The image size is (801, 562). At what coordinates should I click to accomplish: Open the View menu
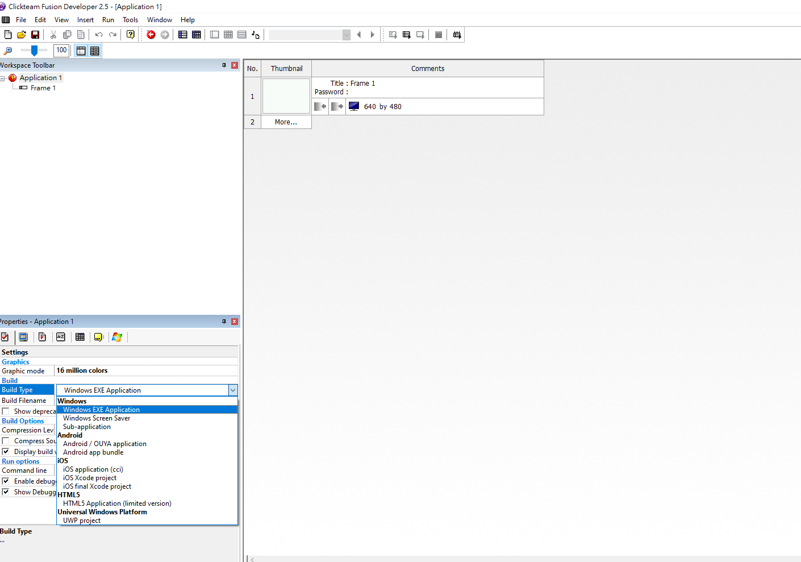(61, 20)
